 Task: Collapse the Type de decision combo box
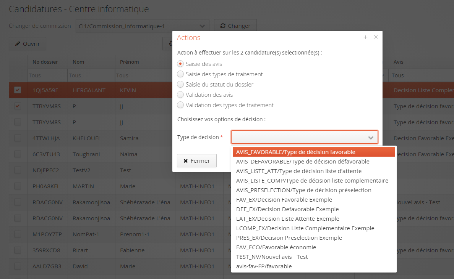370,137
